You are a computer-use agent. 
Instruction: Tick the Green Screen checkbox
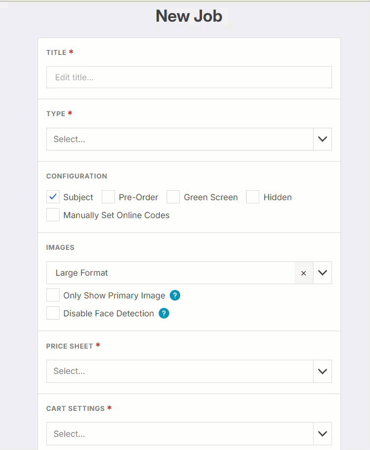(173, 197)
